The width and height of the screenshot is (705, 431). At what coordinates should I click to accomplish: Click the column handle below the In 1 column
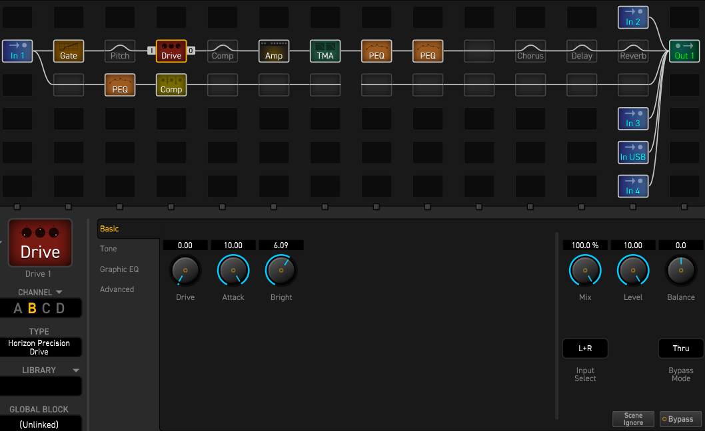point(17,206)
